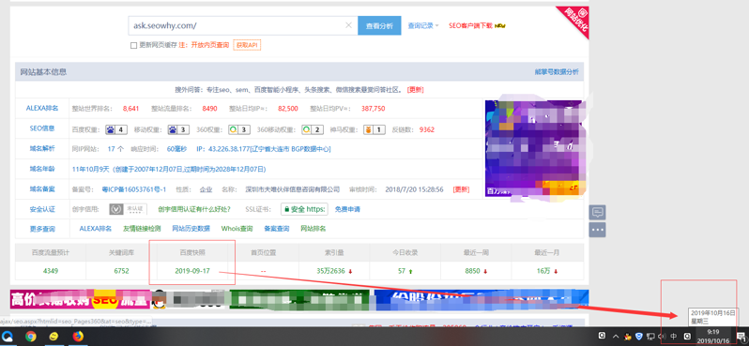Open the 友情链接检测 link

142,229
